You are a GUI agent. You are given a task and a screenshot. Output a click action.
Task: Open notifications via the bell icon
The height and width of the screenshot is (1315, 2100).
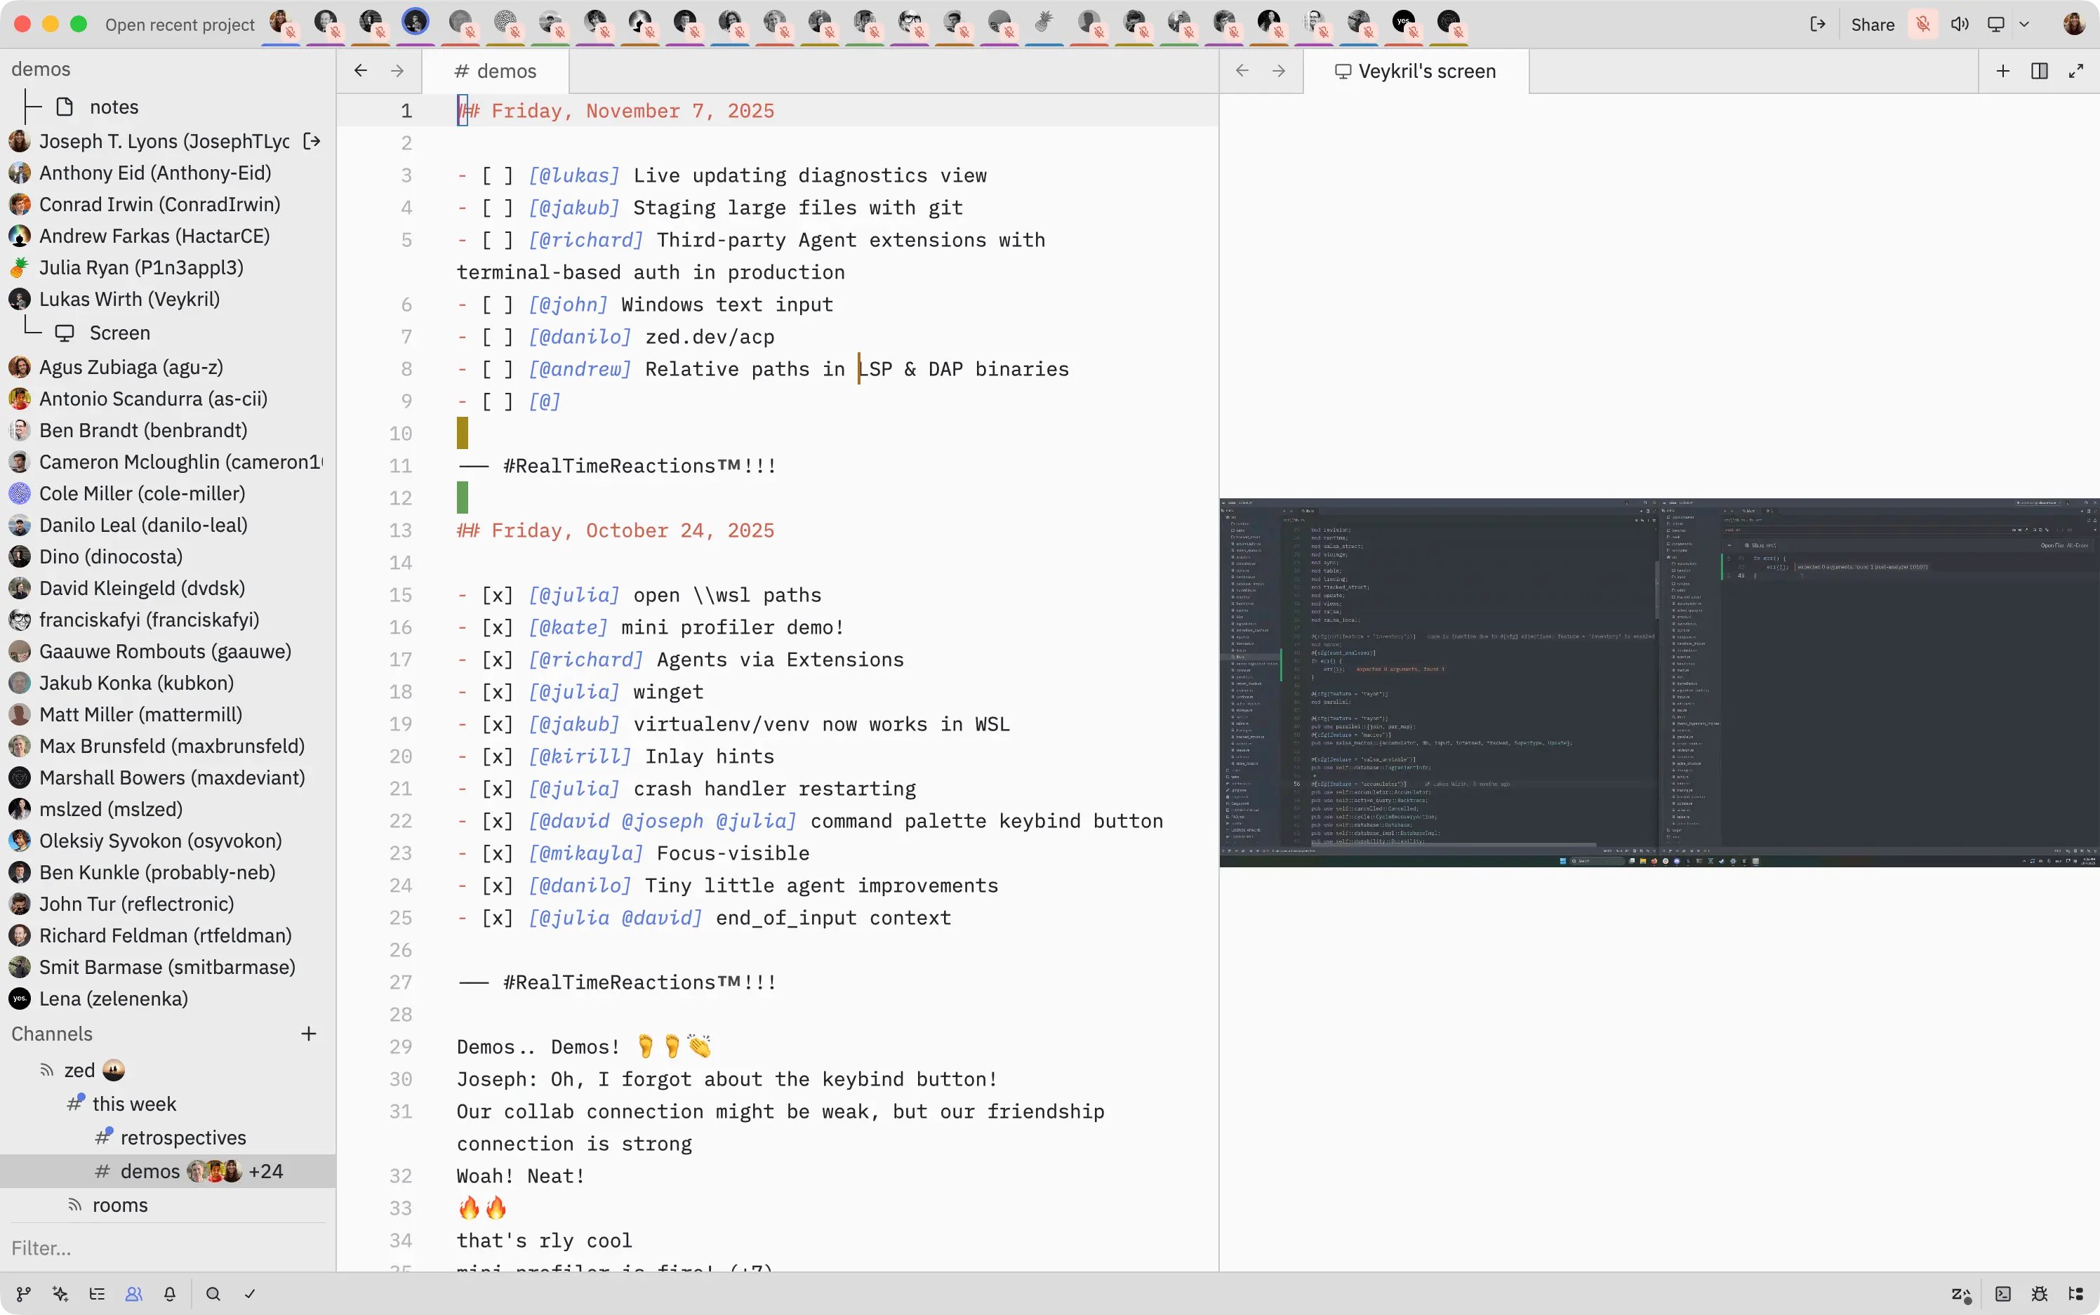coord(171,1295)
